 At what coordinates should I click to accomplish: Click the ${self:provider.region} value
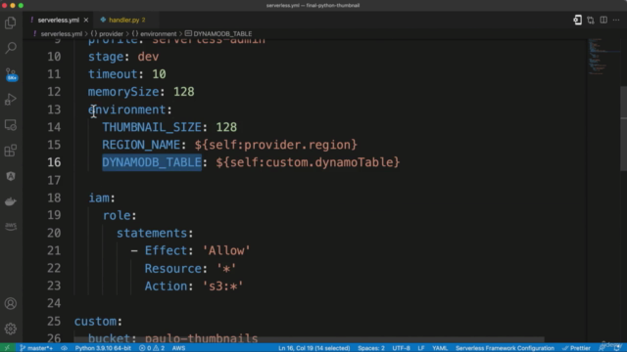coord(276,145)
